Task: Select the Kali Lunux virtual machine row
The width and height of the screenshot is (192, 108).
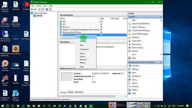Action: 93,27
